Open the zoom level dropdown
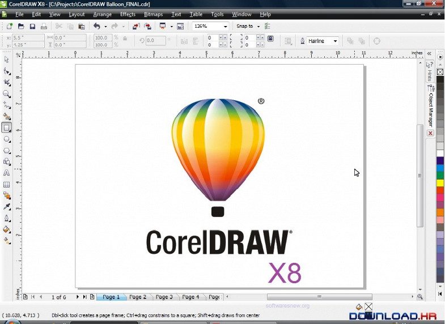This screenshot has height=324, width=445. (x=225, y=27)
